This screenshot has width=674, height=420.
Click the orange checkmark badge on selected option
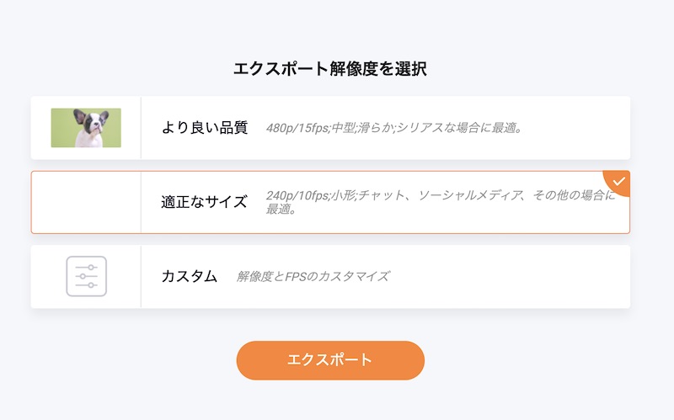[x=618, y=182]
